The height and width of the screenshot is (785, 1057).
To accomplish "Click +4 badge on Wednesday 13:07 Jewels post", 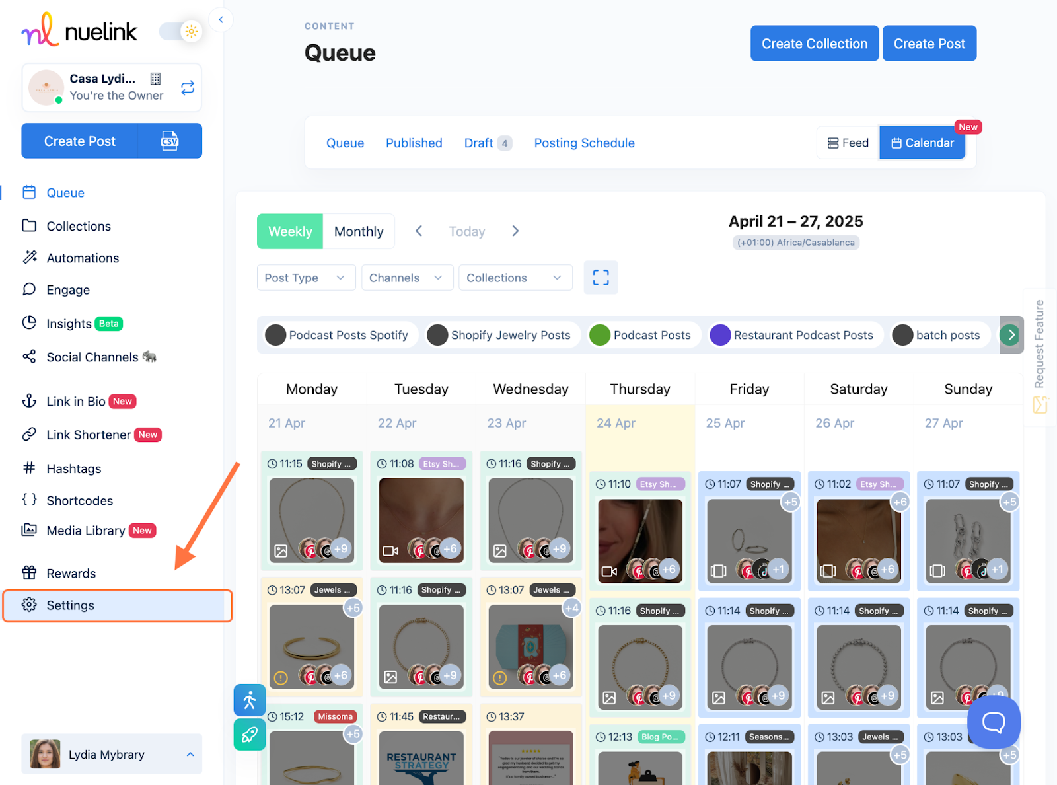I will [572, 607].
